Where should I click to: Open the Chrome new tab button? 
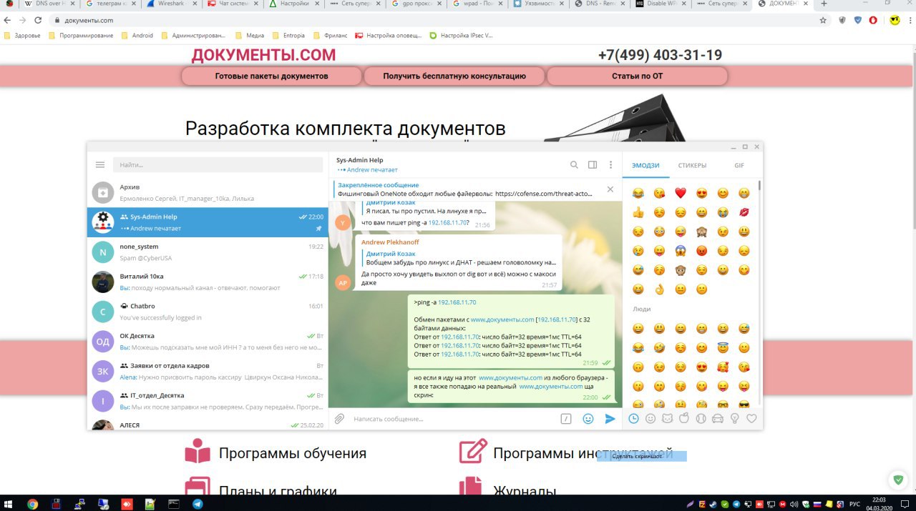(x=824, y=4)
